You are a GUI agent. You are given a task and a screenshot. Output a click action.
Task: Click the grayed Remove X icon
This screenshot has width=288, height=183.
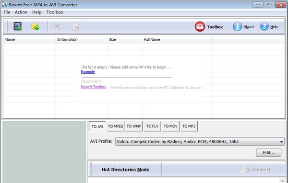pyautogui.click(x=57, y=27)
